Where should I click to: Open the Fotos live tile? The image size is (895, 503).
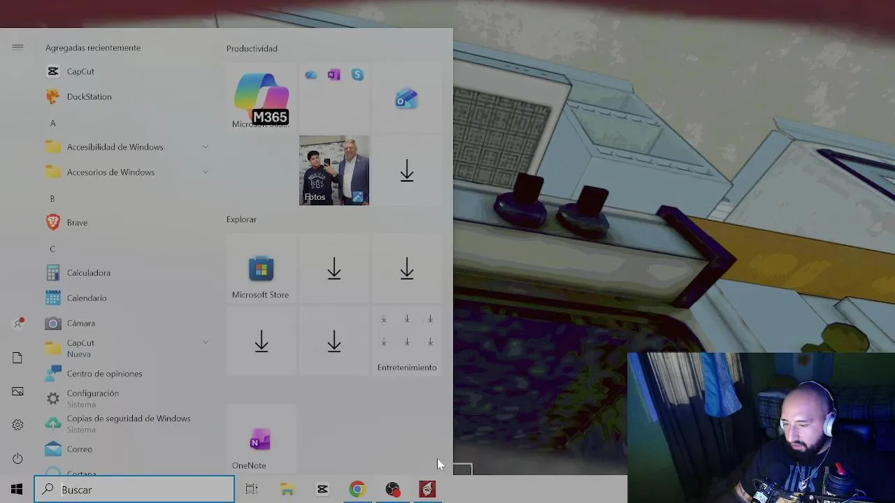point(334,170)
